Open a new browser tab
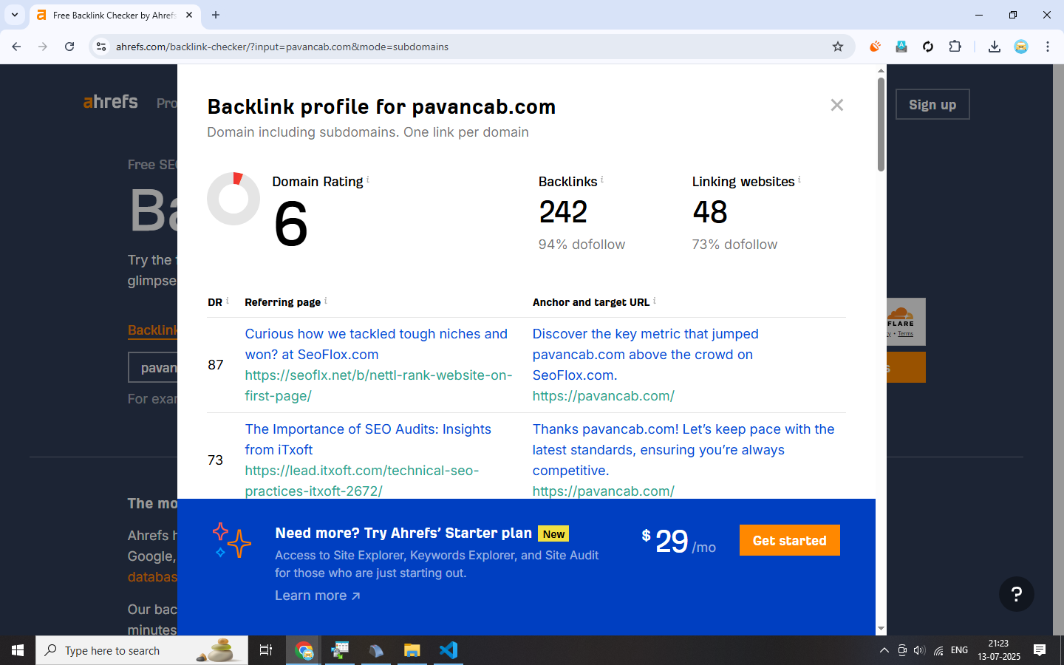Image resolution: width=1064 pixels, height=665 pixels. pyautogui.click(x=216, y=15)
